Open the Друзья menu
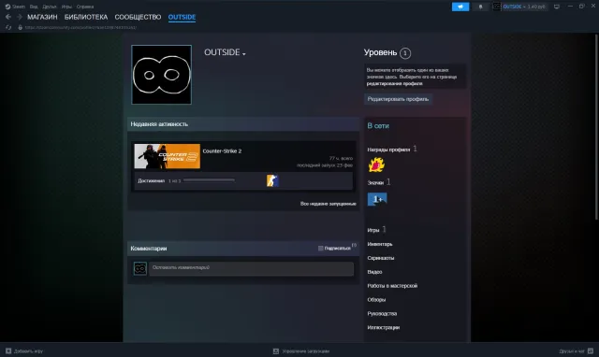Screen dimensions: 599x357 point(50,7)
